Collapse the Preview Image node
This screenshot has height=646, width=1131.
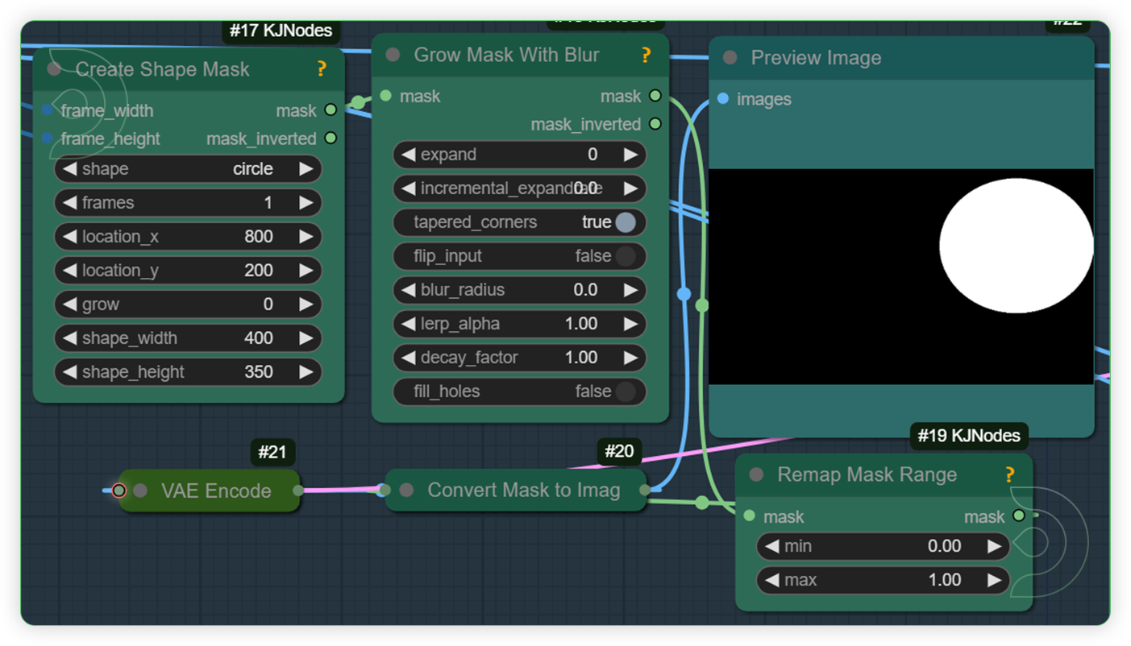[x=730, y=57]
